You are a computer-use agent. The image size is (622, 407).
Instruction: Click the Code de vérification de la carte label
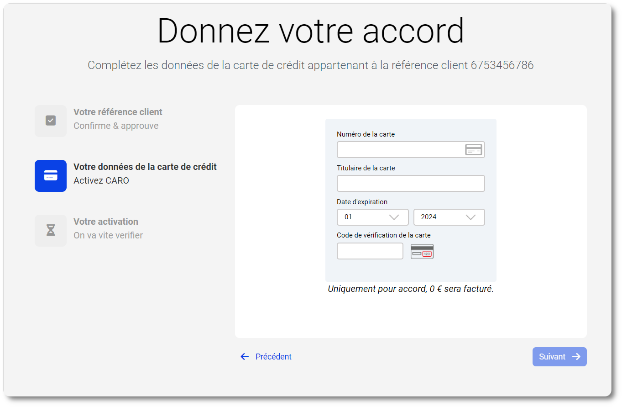pos(384,235)
